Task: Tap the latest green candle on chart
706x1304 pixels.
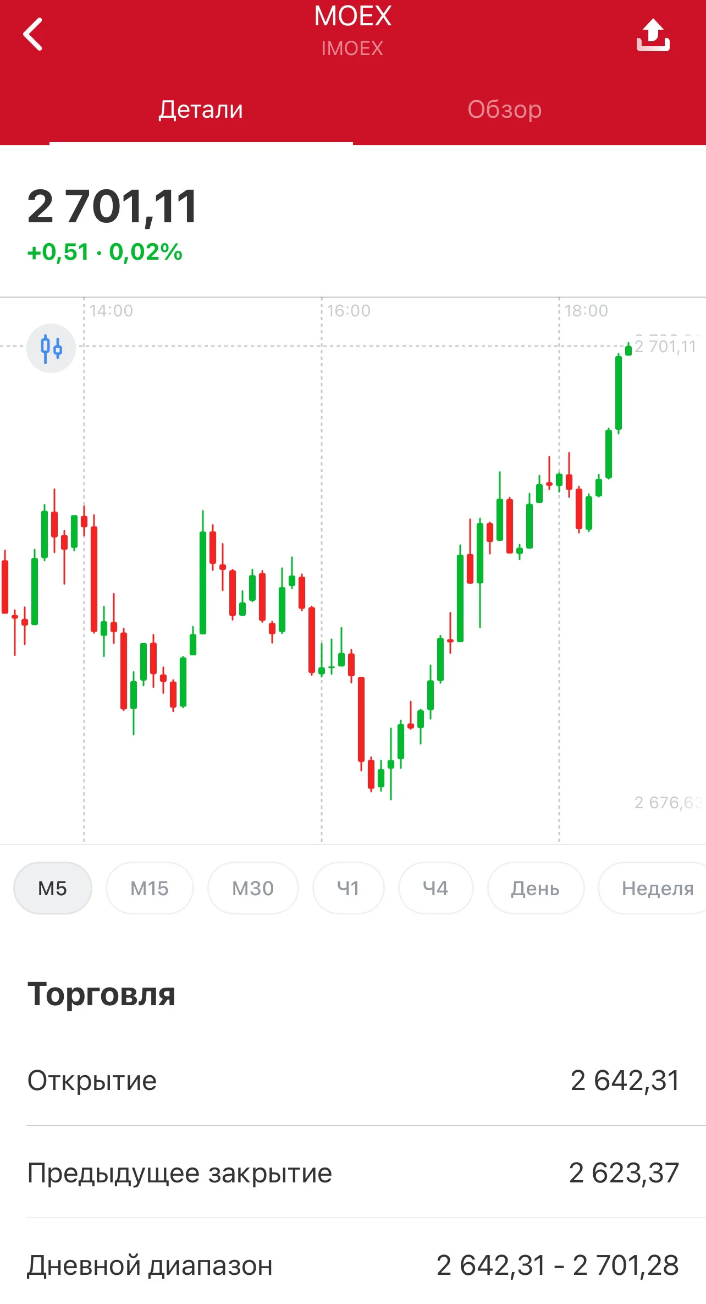Action: (628, 349)
